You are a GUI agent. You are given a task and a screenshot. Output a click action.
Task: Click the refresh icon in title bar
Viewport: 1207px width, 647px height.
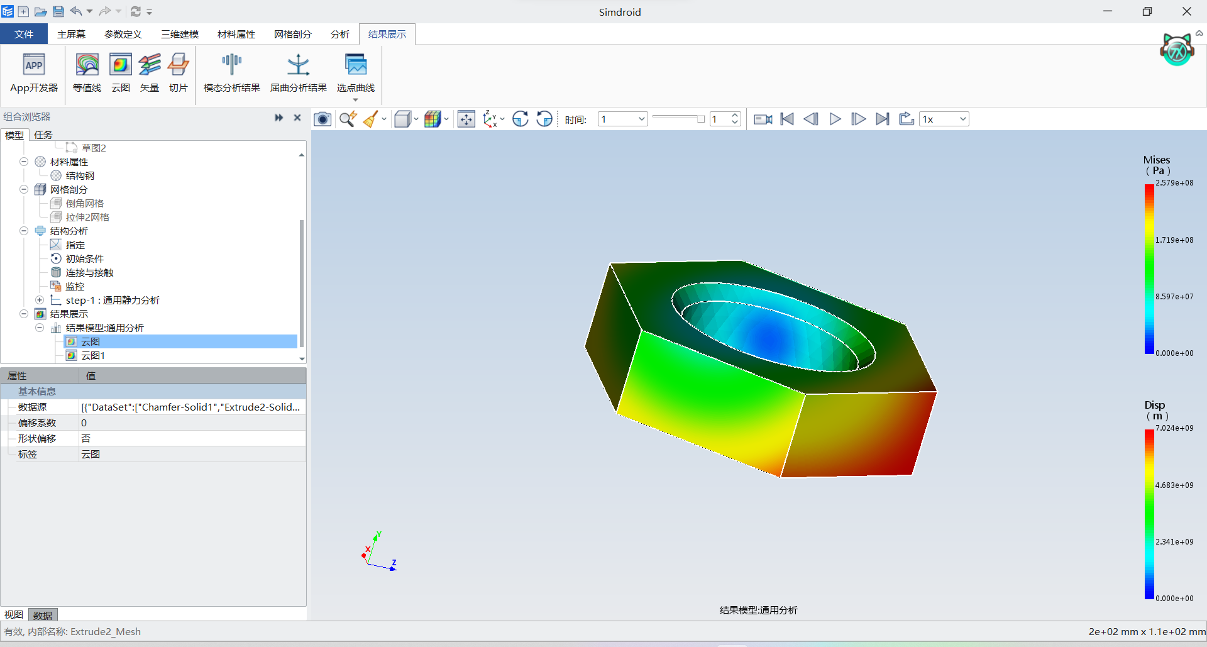pos(136,11)
